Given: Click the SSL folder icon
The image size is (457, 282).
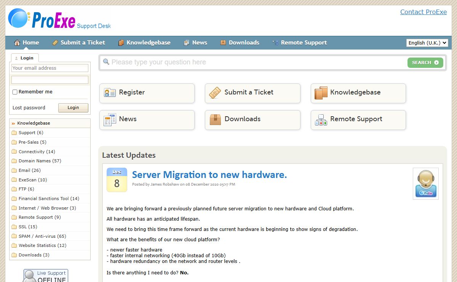Looking at the screenshot, I should pos(14,227).
